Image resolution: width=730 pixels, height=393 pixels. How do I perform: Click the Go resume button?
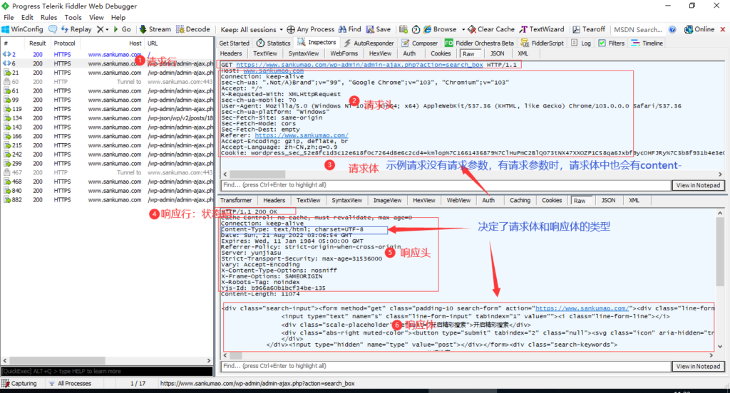click(117, 29)
